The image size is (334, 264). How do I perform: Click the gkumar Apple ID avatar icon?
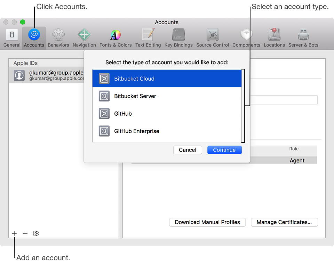point(19,75)
